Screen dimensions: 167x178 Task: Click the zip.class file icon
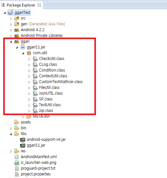(x=35, y=111)
